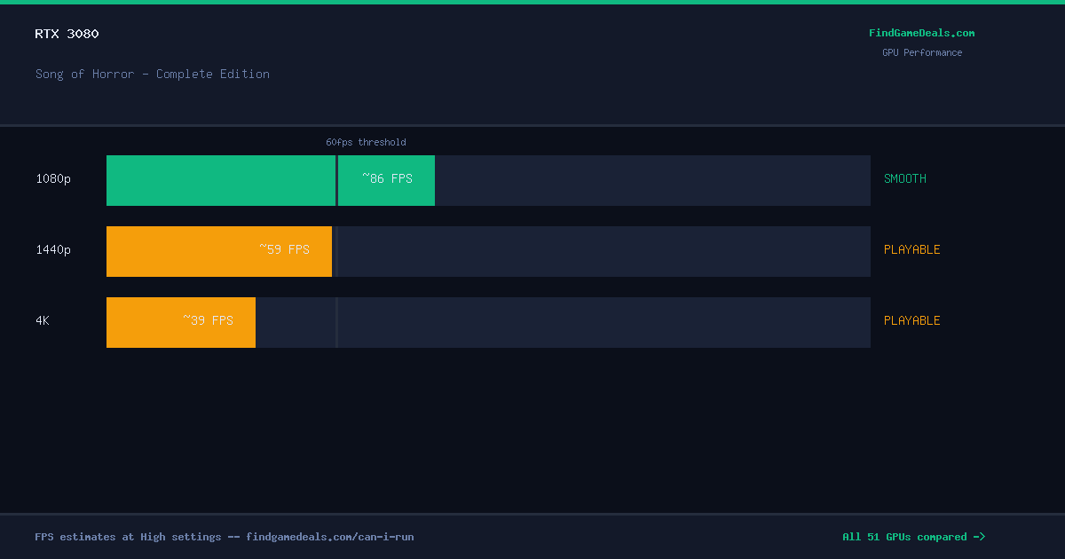The image size is (1065, 559).
Task: Click the orange 1440p performance bar
Action: pos(219,251)
